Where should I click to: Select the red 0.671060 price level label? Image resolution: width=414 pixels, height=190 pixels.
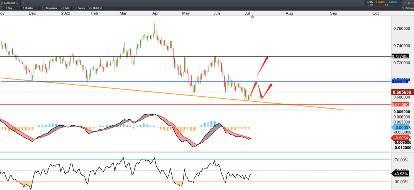tap(400, 104)
